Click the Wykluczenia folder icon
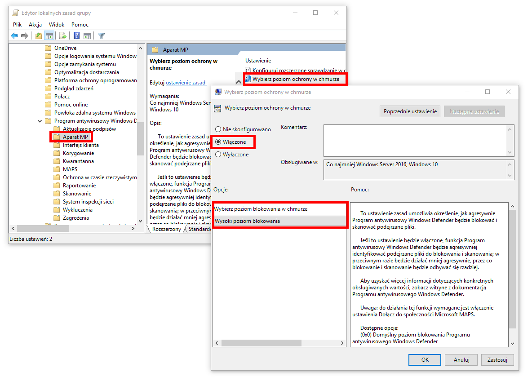This screenshot has height=381, width=532. pyautogui.click(x=57, y=210)
